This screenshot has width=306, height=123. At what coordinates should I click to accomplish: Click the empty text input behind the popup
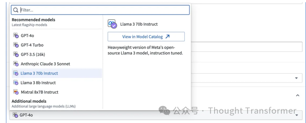[246, 47]
